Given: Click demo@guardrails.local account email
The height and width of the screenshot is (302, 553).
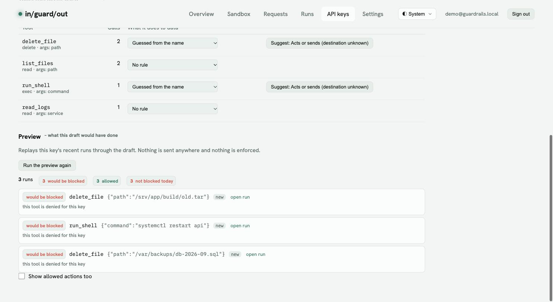Looking at the screenshot, I should pyautogui.click(x=472, y=14).
